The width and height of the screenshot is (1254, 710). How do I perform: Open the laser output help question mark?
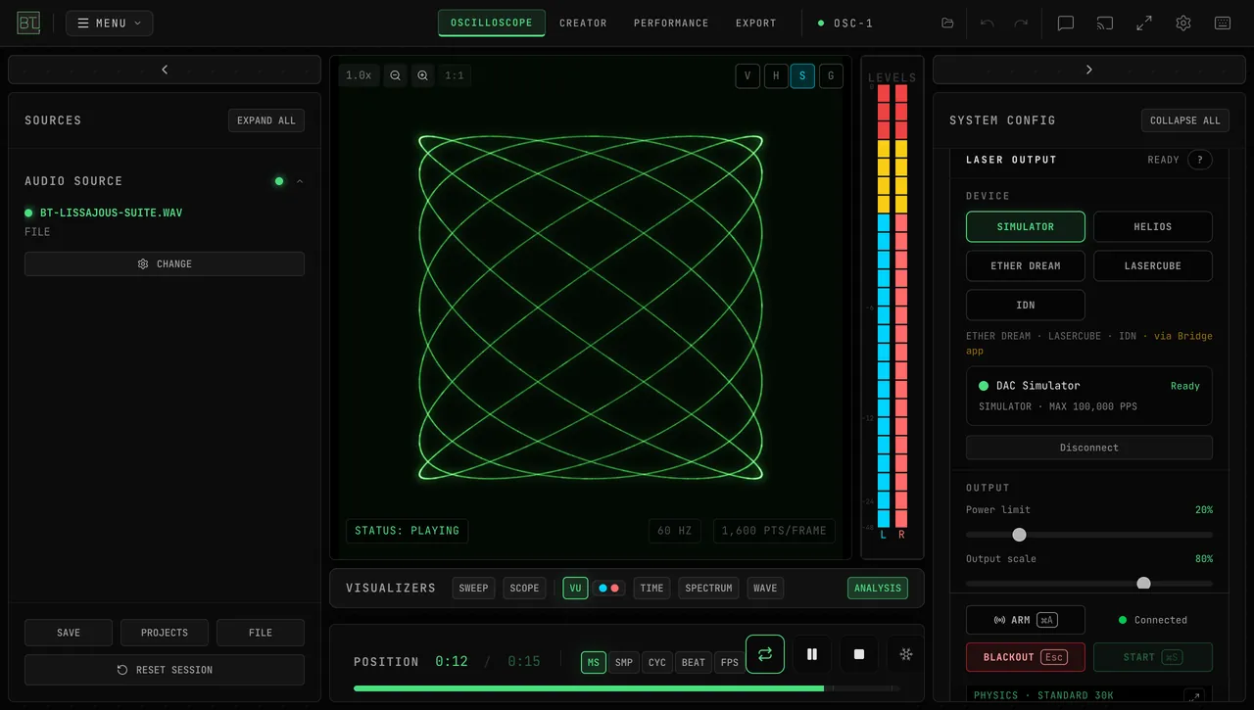pyautogui.click(x=1200, y=160)
